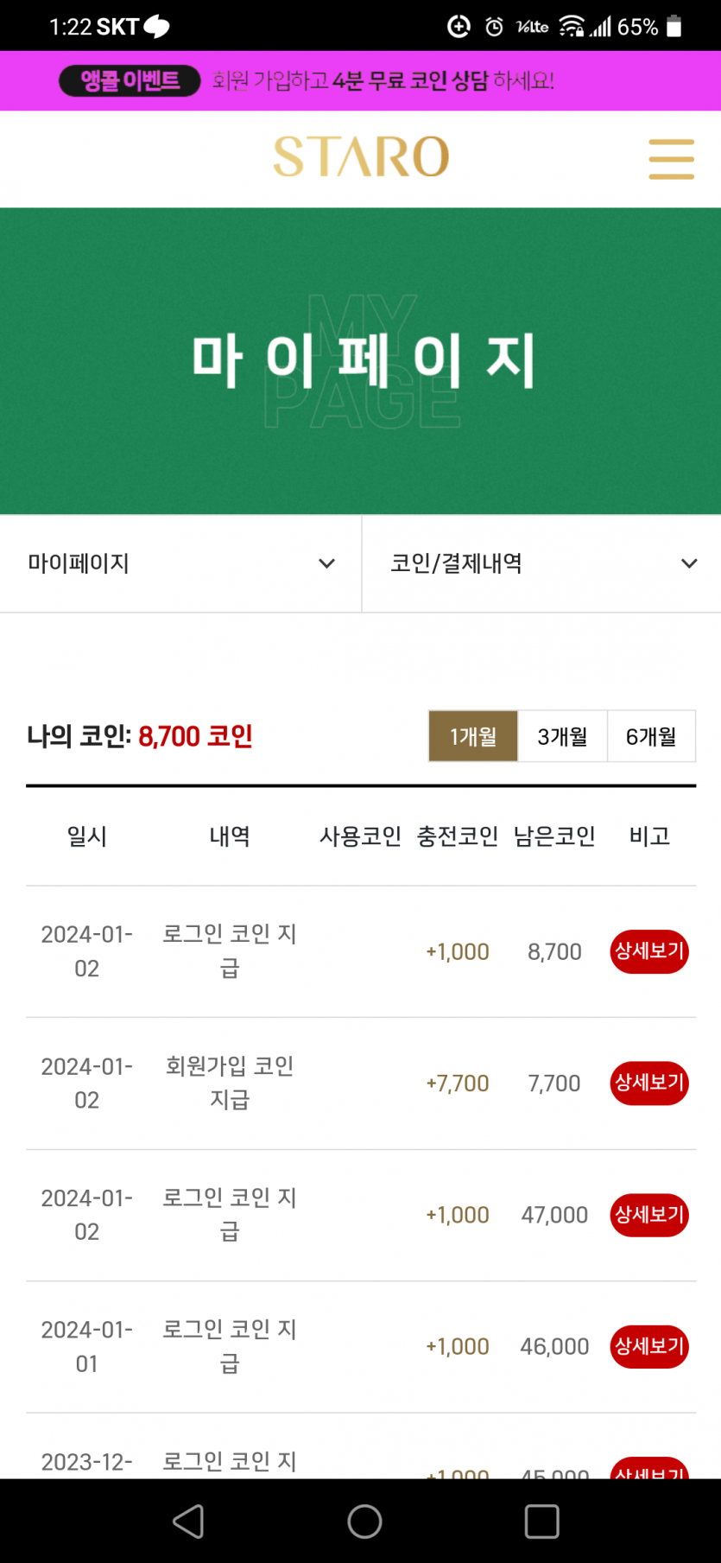The height and width of the screenshot is (1563, 721).
Task: Click chevron next to 코인/결제내역
Action: 689,563
